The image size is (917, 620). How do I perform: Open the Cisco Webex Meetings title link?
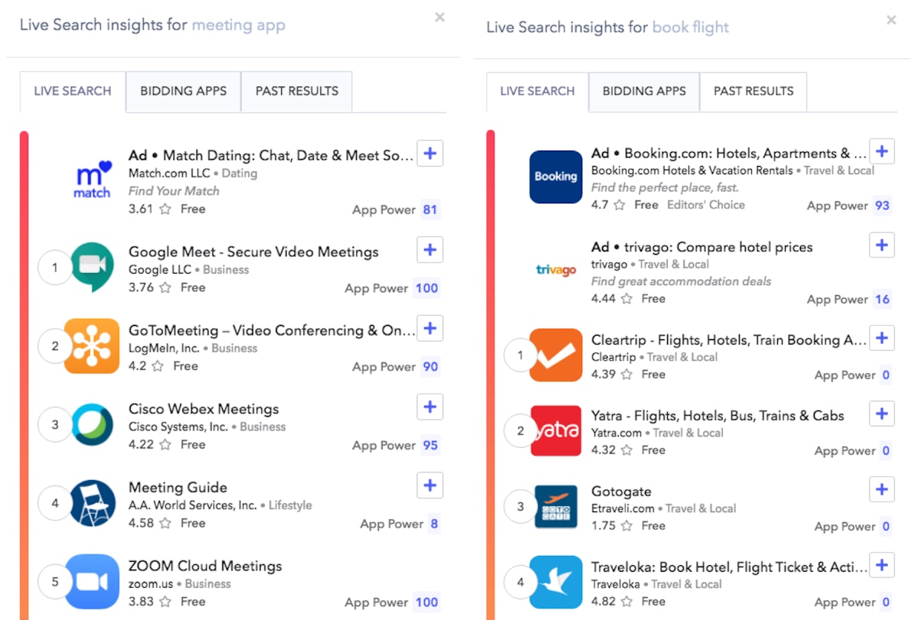[203, 409]
